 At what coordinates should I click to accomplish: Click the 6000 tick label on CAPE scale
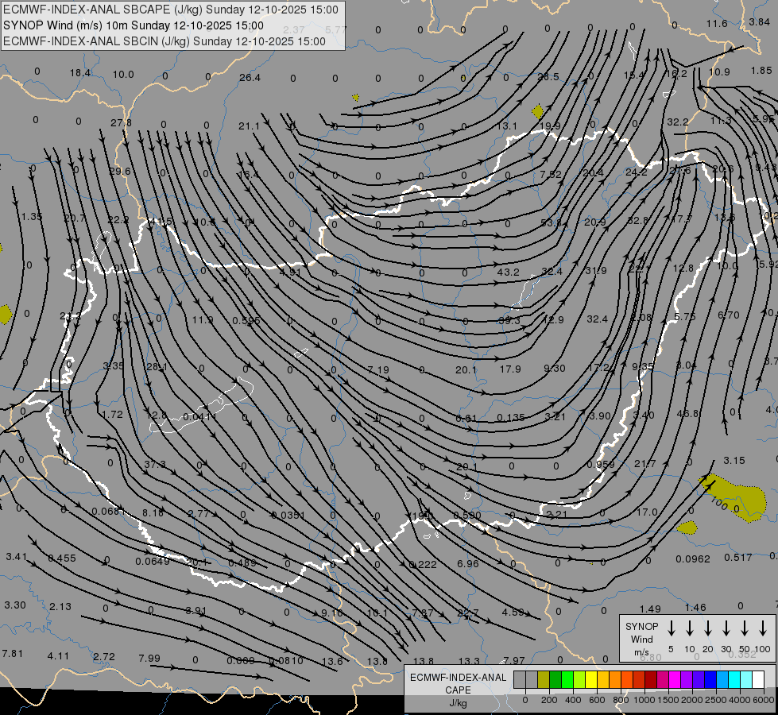[763, 700]
